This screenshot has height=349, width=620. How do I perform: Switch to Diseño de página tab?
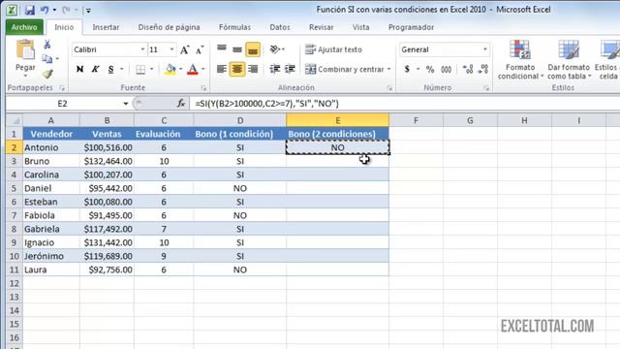tap(169, 27)
